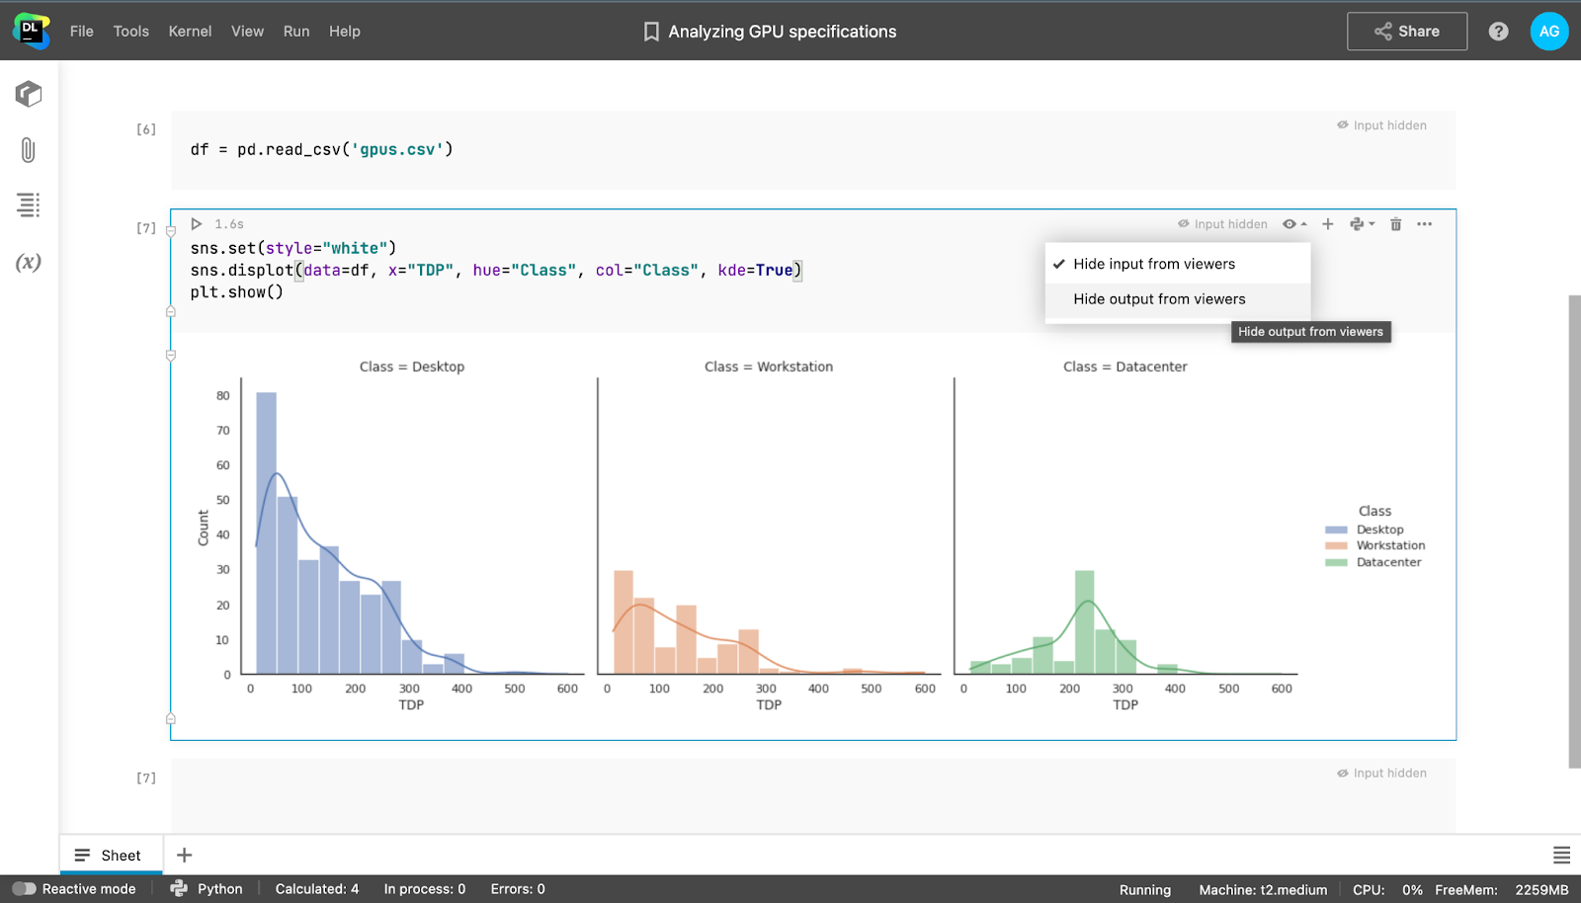Click fold marker below plt.show() line
The image size is (1581, 903).
[x=170, y=312]
